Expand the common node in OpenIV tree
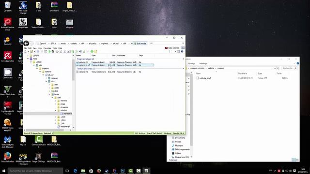 [x=46, y=78]
